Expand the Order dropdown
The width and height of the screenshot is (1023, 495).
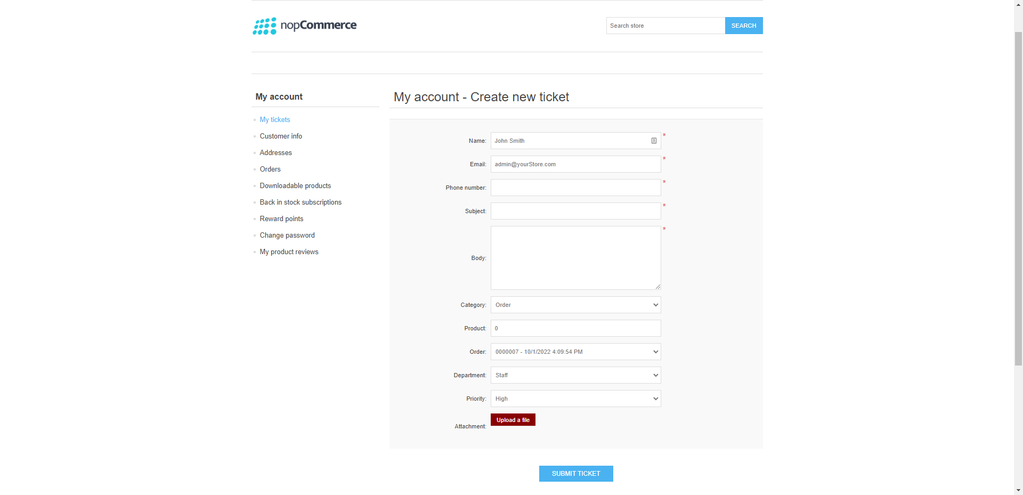[x=575, y=352]
